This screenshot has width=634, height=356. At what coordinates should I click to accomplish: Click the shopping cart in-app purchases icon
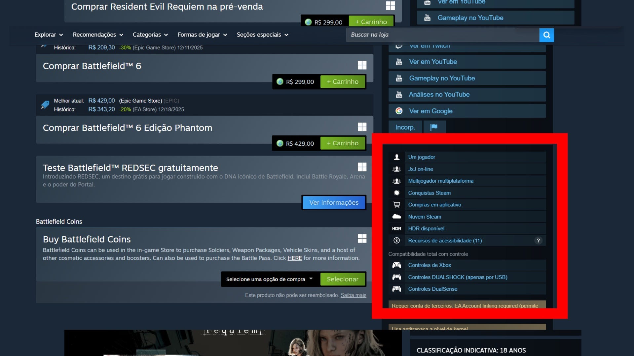click(x=396, y=205)
